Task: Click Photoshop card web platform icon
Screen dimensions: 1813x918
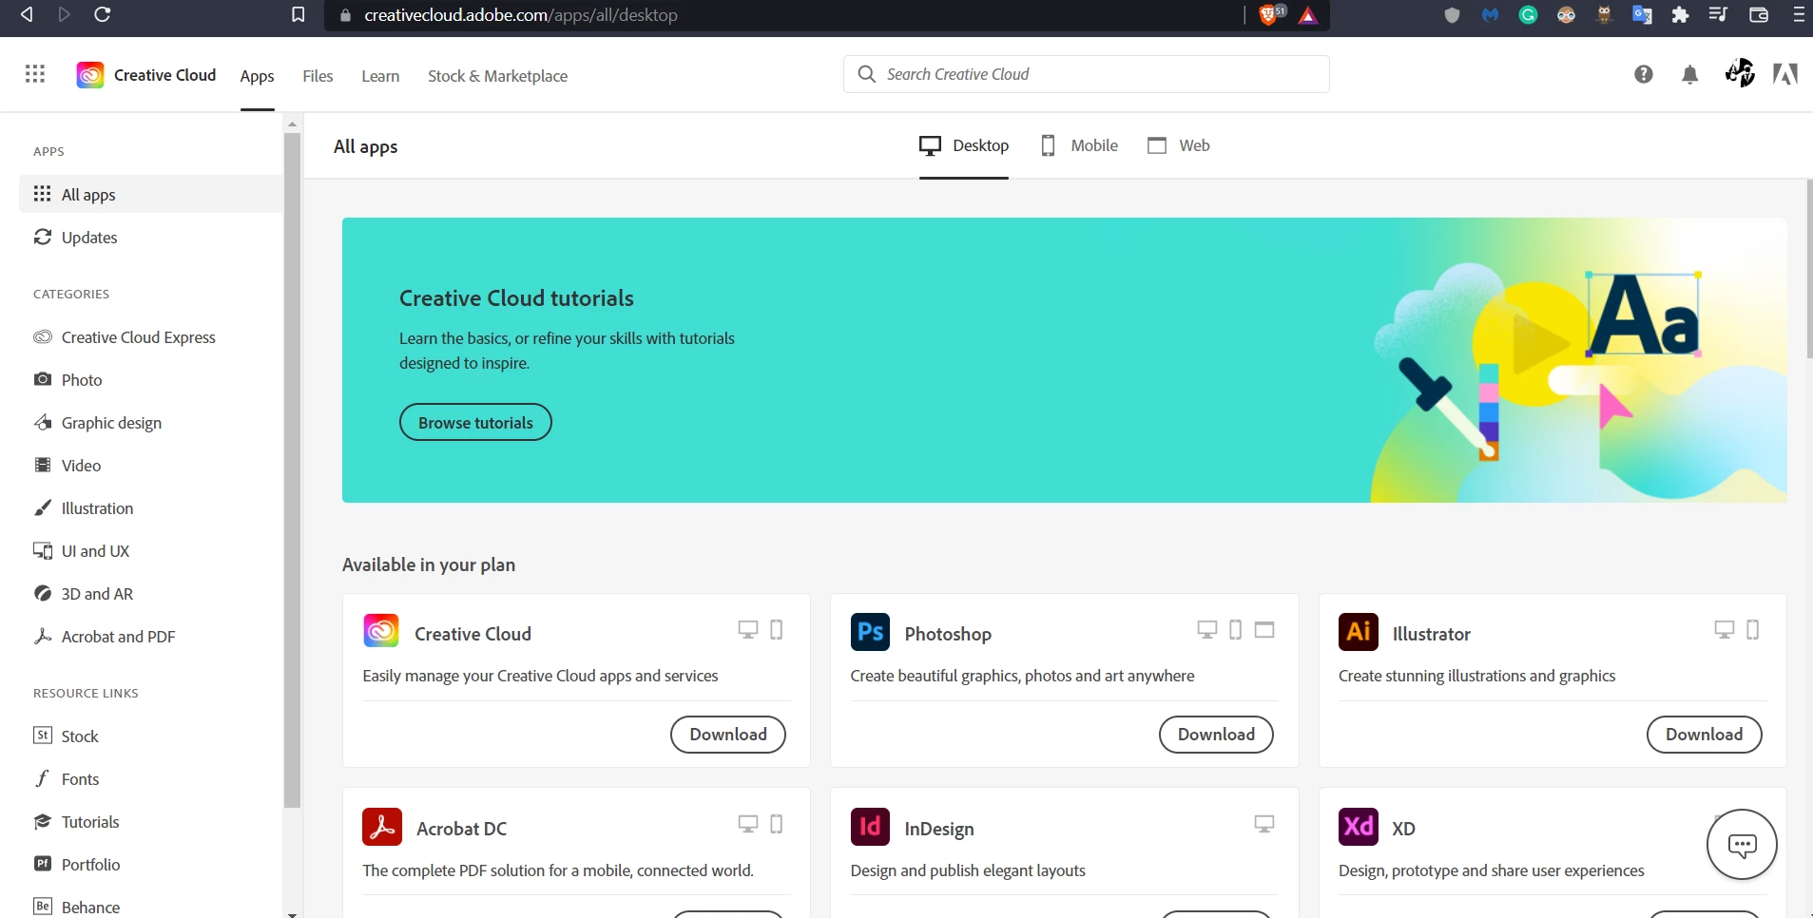Action: tap(1264, 629)
